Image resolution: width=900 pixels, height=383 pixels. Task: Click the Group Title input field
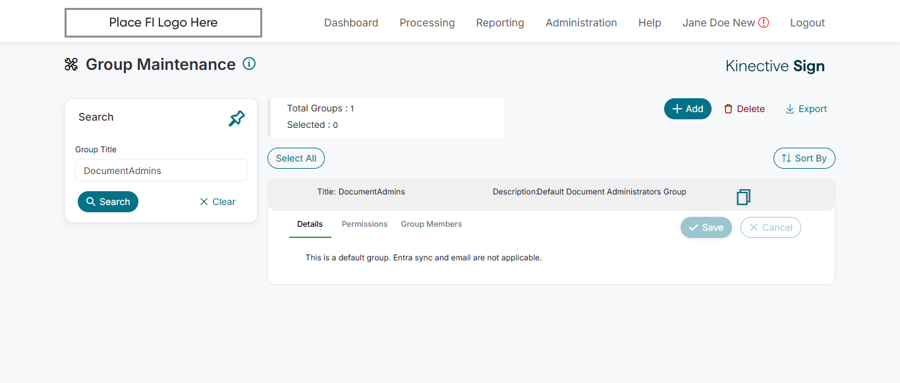pyautogui.click(x=161, y=170)
